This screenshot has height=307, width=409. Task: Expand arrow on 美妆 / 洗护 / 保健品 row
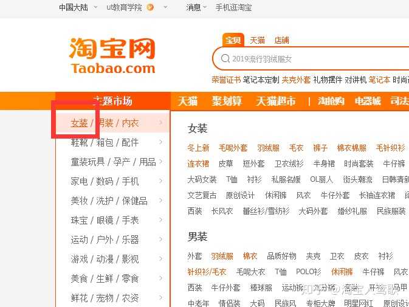click(x=160, y=201)
